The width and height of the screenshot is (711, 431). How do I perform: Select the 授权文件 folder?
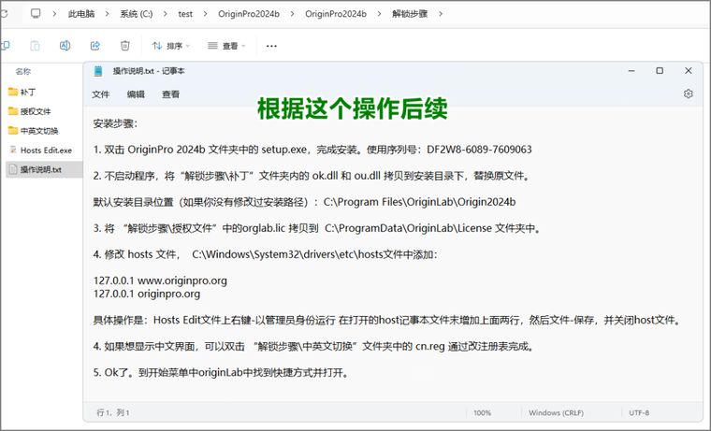[30, 111]
